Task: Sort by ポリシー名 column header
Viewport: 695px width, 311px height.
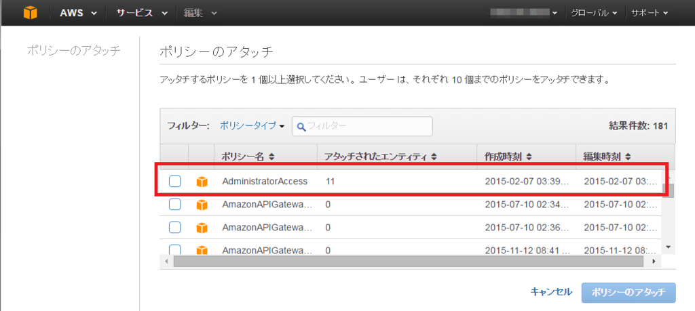Action: 248,157
